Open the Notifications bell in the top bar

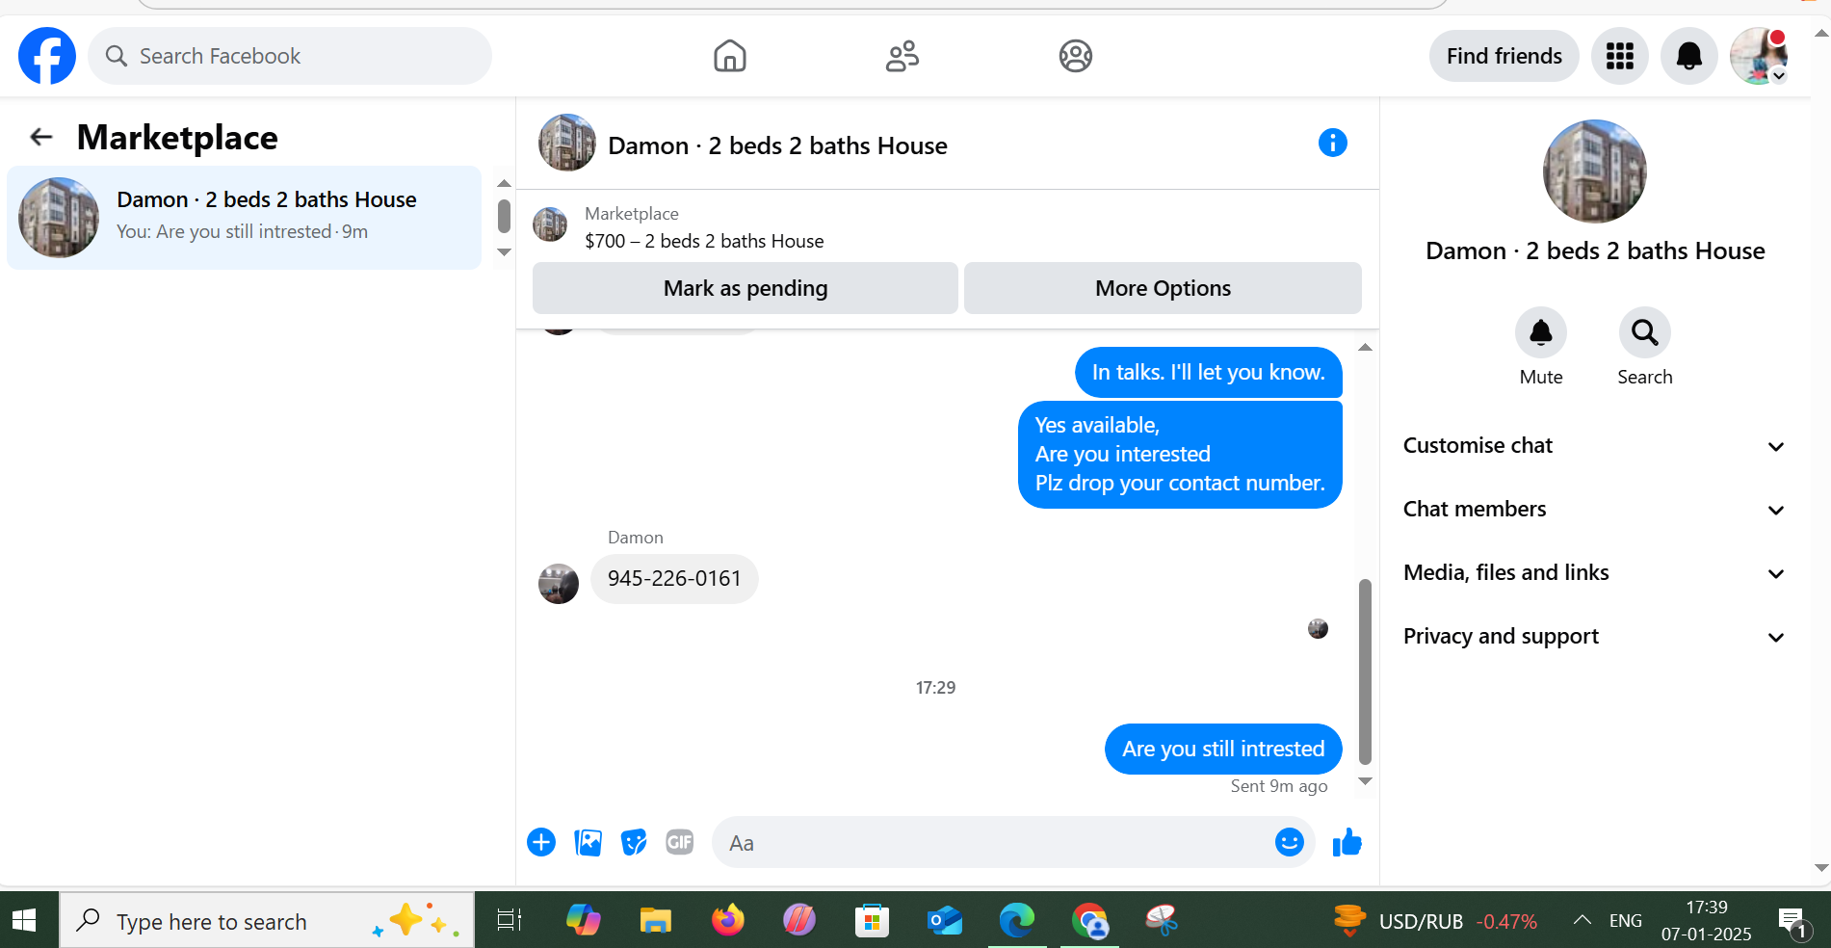tap(1688, 56)
